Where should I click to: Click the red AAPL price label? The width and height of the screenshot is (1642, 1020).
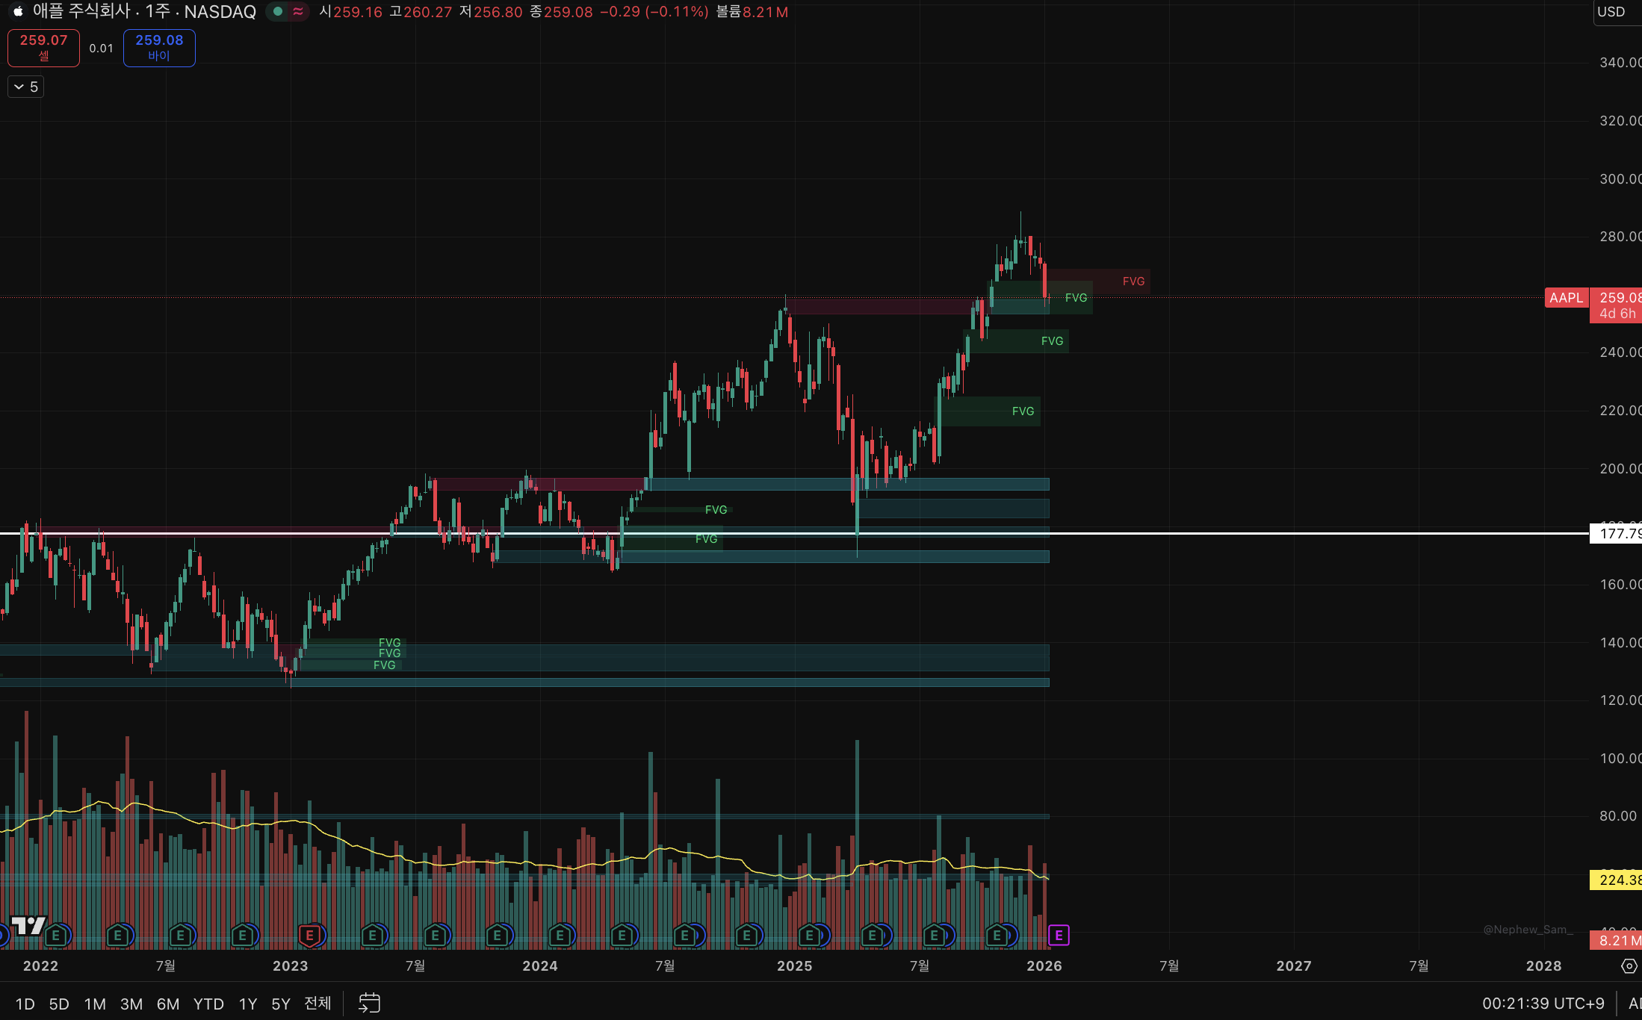1566,298
